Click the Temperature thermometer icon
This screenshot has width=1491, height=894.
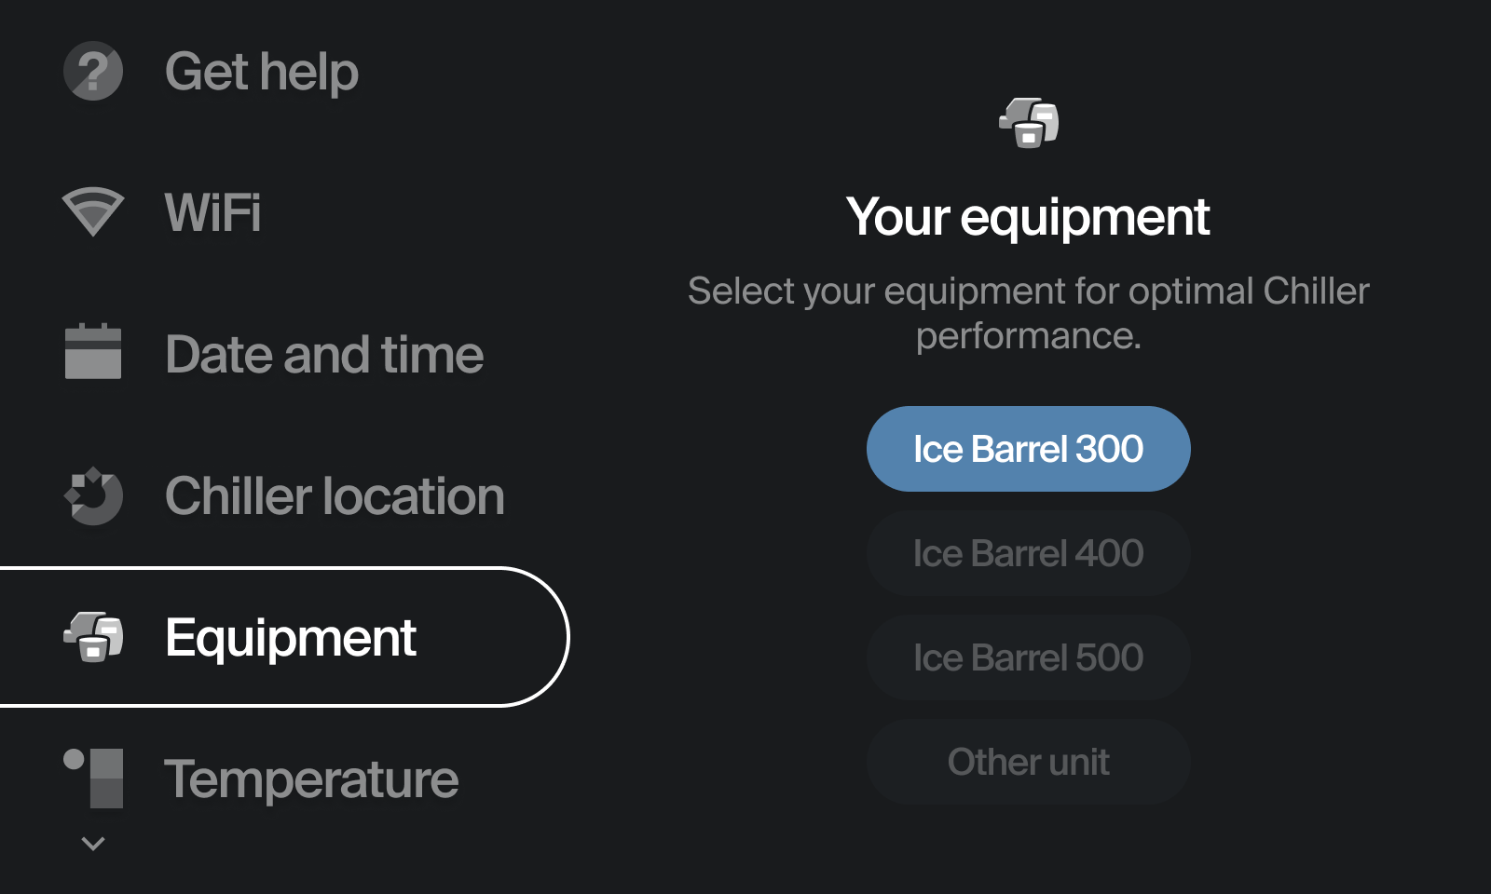pos(93,778)
